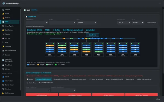
Task: Open the Grow & Maintenance sub-tab
Action: (x=46, y=83)
